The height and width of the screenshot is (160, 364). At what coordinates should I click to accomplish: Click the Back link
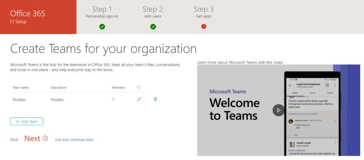(x=14, y=140)
